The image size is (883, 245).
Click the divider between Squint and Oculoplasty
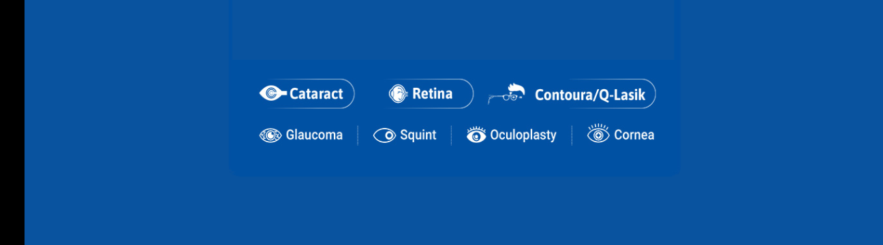click(x=451, y=135)
